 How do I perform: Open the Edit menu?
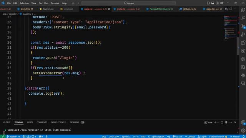click(15, 3)
